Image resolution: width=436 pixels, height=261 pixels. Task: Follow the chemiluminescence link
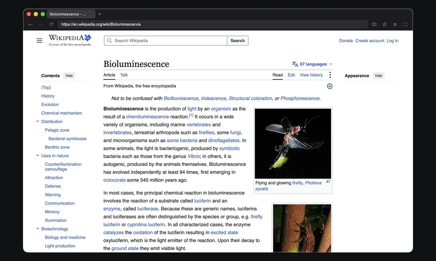pyautogui.click(x=148, y=117)
